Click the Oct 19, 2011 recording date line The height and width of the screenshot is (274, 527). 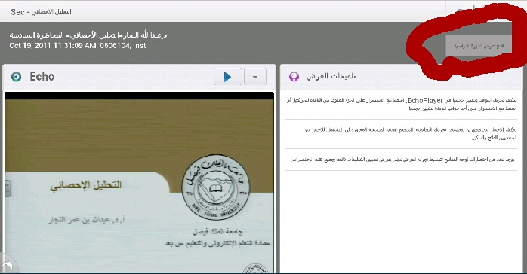78,46
